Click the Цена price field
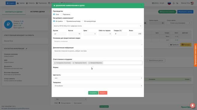197x110 pixels. pyautogui.click(x=90, y=34)
